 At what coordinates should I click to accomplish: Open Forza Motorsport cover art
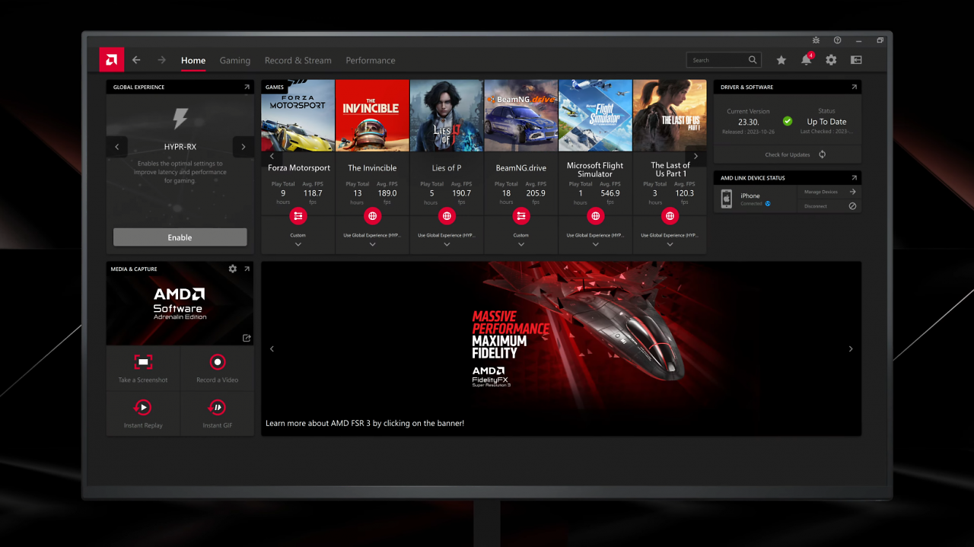[298, 116]
